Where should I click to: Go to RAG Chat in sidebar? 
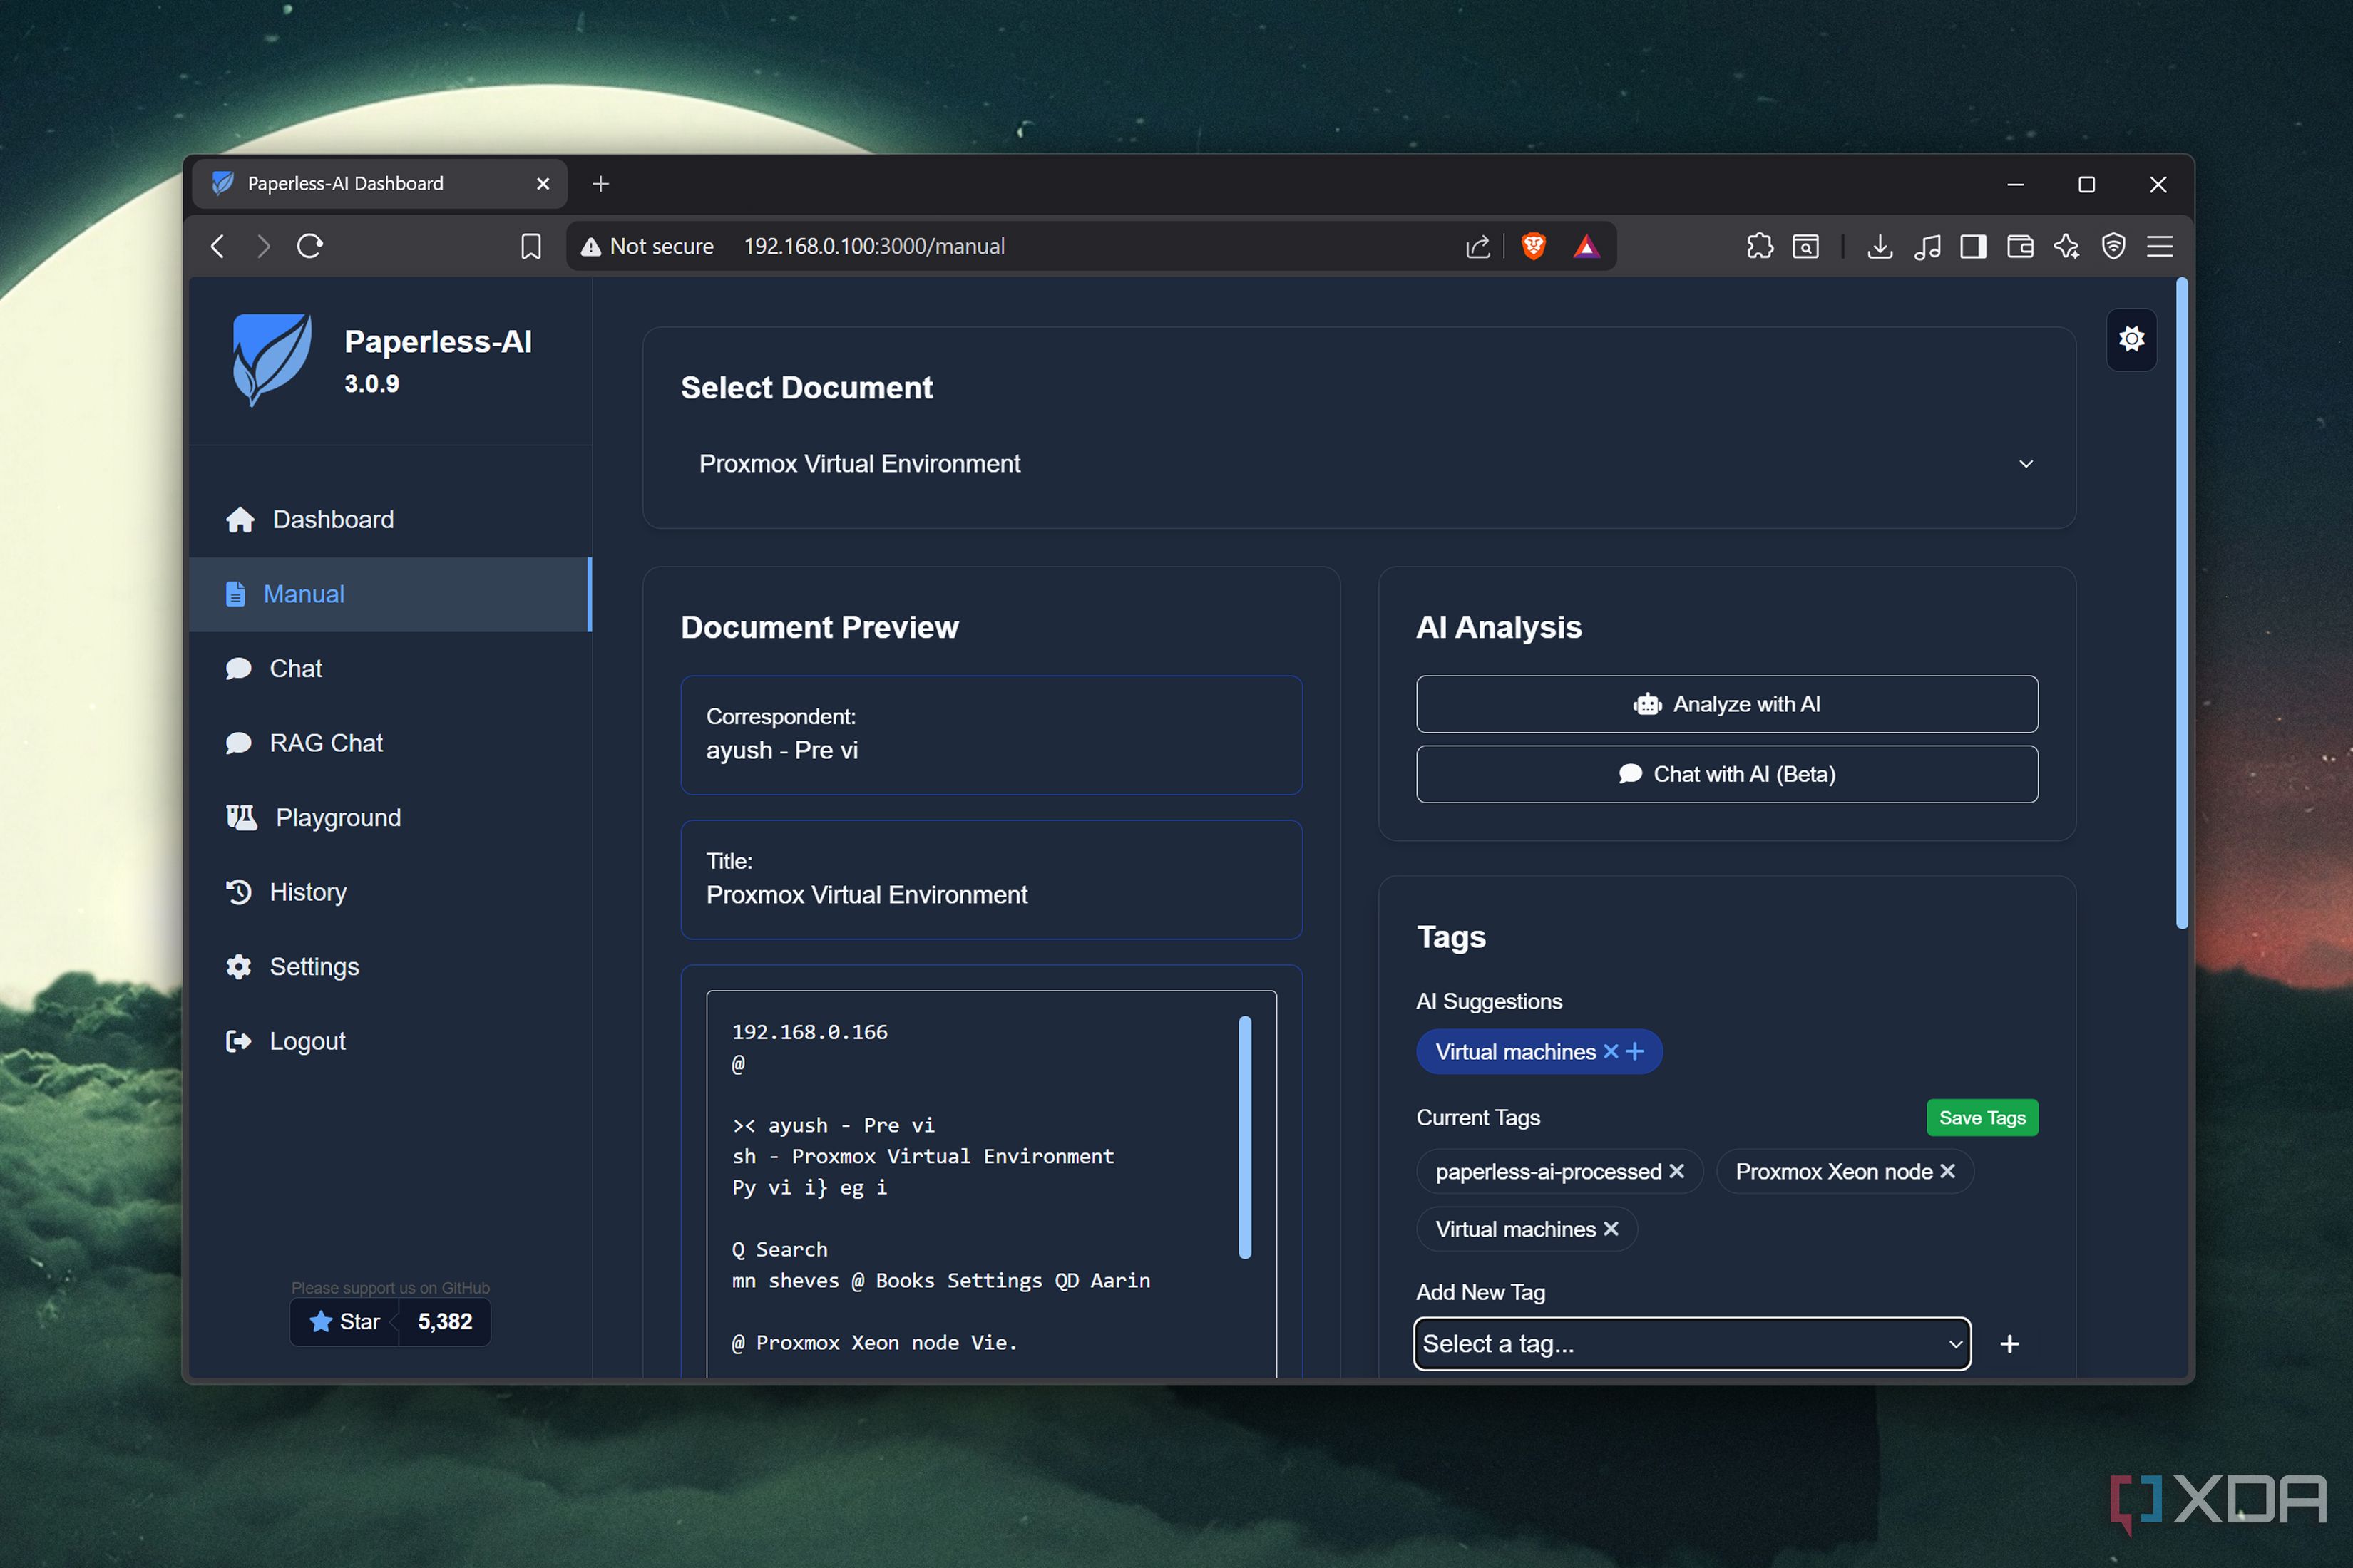pos(390,743)
